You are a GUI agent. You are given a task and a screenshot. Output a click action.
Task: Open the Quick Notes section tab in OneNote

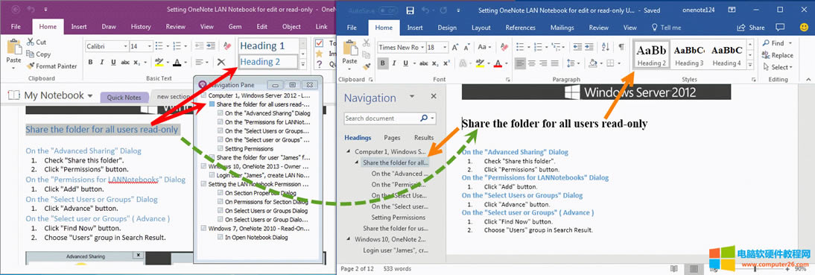[x=124, y=97]
